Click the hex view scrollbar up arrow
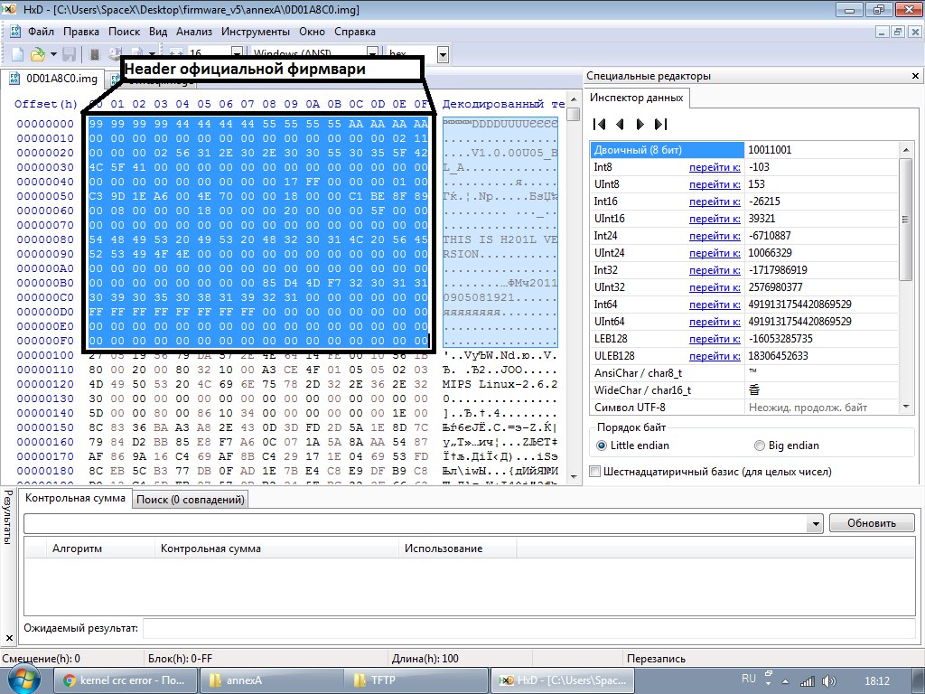Screen dimensions: 925x694 click(573, 98)
